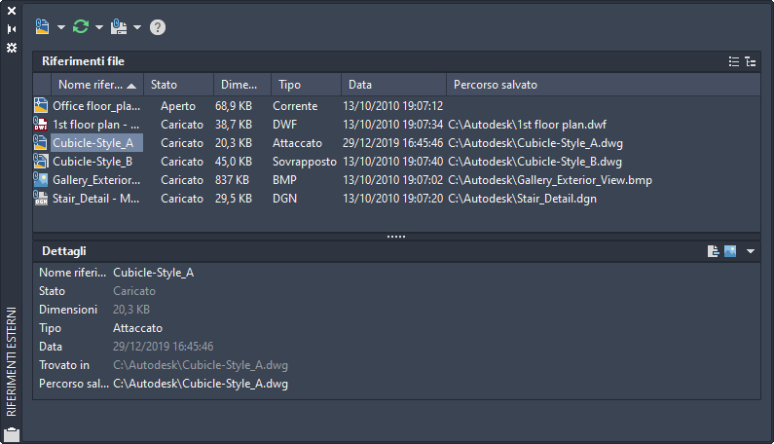Select the Stair_Detail DGN reference
The image size is (774, 444).
point(92,199)
